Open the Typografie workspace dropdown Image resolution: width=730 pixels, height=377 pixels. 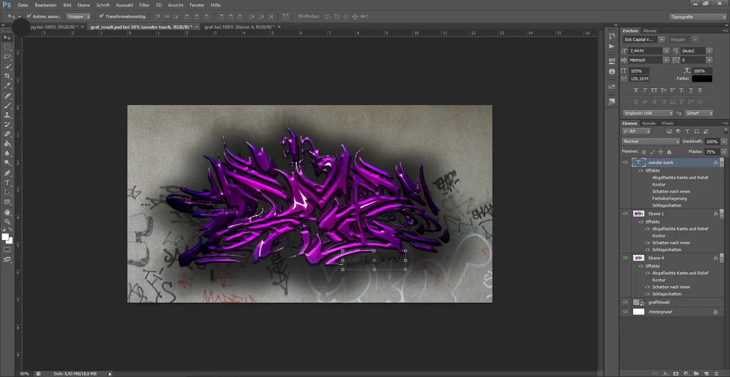click(x=698, y=16)
